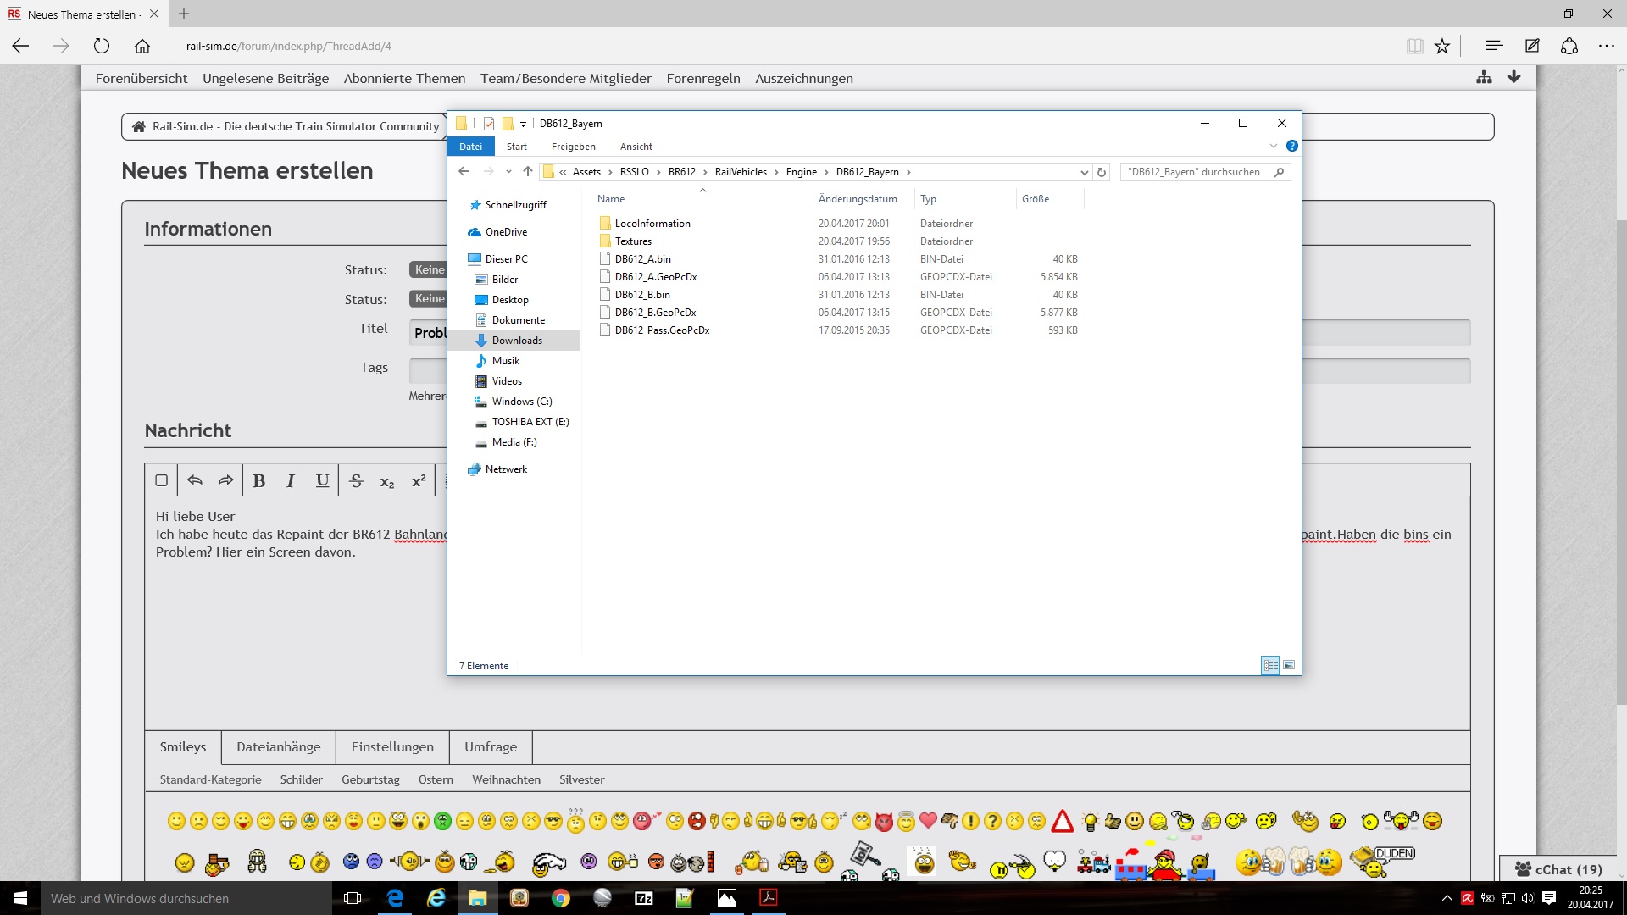Expand chevron after RailVehicles in breadcrumb
This screenshot has height=915, width=1627.
[x=776, y=172]
